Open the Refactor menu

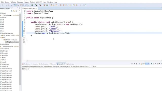pyautogui.click(x=13, y=2)
